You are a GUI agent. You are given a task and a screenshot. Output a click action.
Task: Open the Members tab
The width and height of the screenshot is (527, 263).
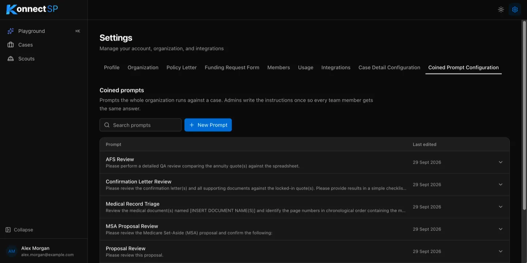pyautogui.click(x=279, y=68)
